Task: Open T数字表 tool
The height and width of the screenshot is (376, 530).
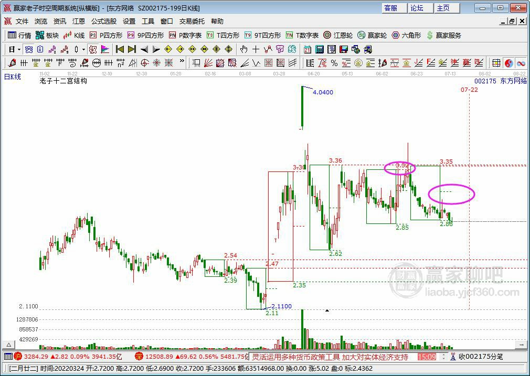Action: (x=302, y=35)
